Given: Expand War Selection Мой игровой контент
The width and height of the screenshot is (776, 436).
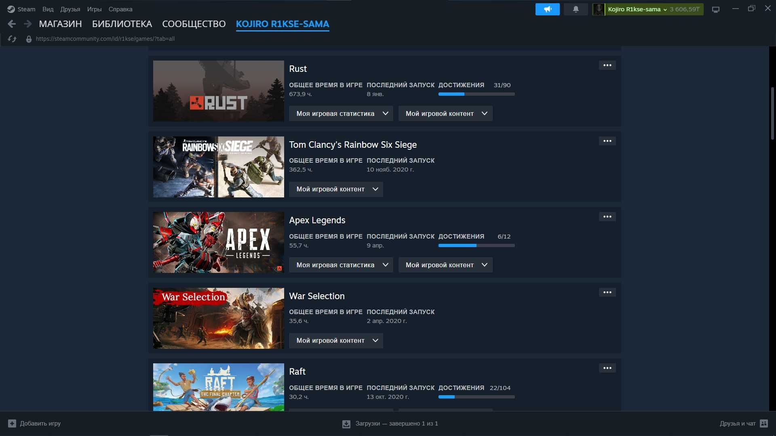Looking at the screenshot, I should pos(336,341).
